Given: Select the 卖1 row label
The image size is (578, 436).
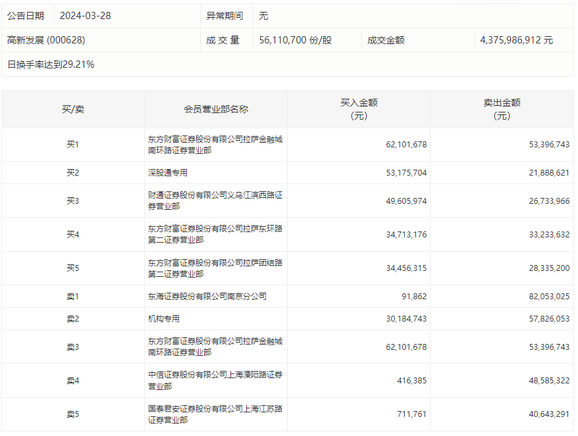Looking at the screenshot, I should pyautogui.click(x=73, y=297).
